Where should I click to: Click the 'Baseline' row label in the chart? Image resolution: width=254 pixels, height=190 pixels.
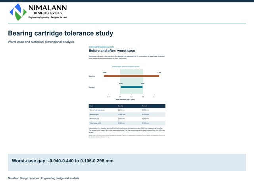(92, 76)
